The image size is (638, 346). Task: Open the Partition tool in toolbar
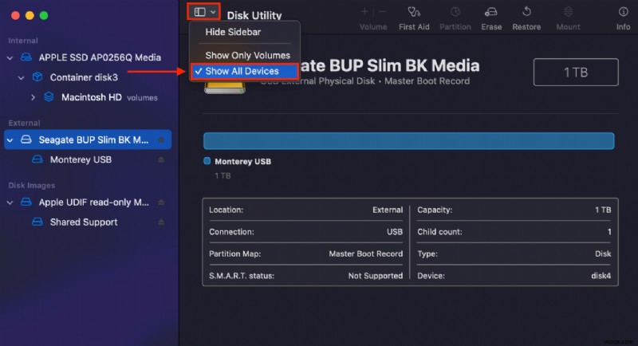(455, 12)
